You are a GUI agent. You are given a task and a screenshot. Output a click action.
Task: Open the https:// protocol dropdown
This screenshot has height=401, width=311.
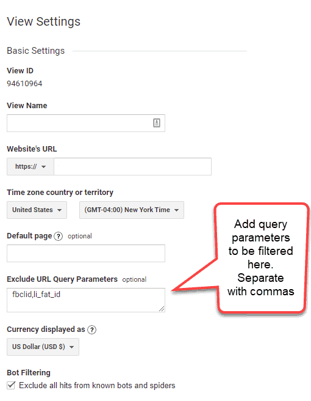(x=30, y=166)
